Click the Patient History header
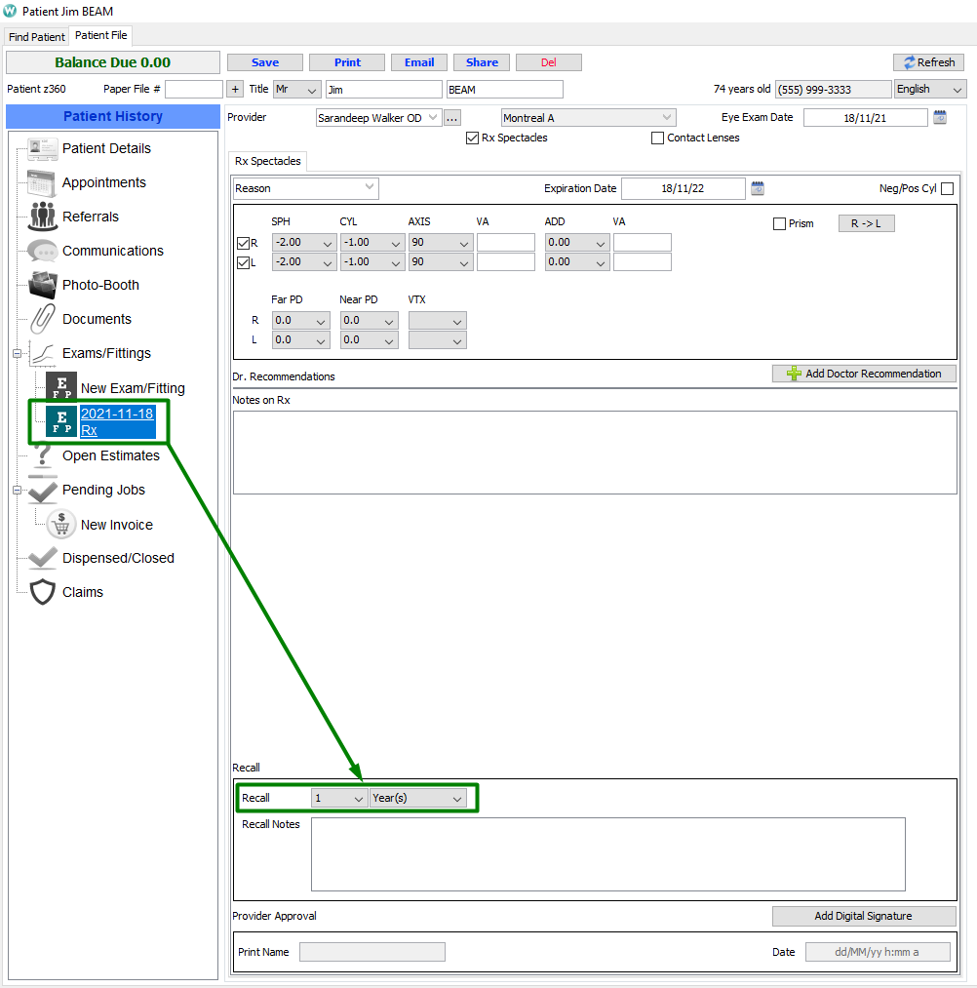977x988 pixels. click(113, 117)
